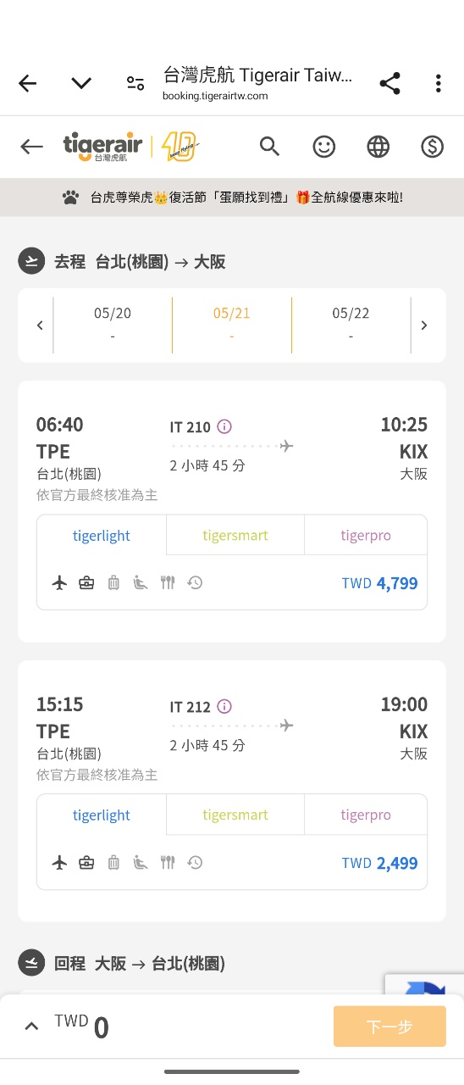Screen dimensions: 464x1085
Task: Open the browser three-dot menu
Action: pos(438,83)
